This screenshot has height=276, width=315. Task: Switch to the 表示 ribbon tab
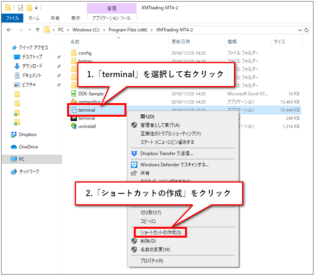pos(76,18)
